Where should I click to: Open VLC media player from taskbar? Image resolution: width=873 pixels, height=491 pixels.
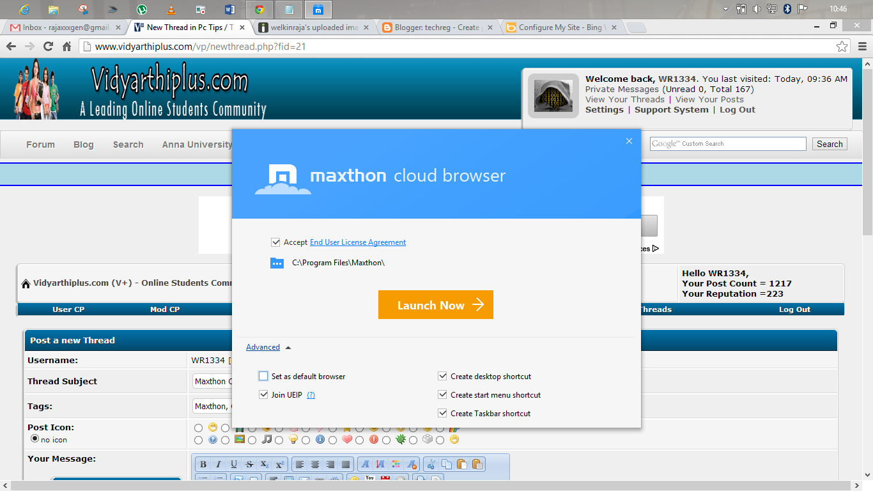pos(171,9)
